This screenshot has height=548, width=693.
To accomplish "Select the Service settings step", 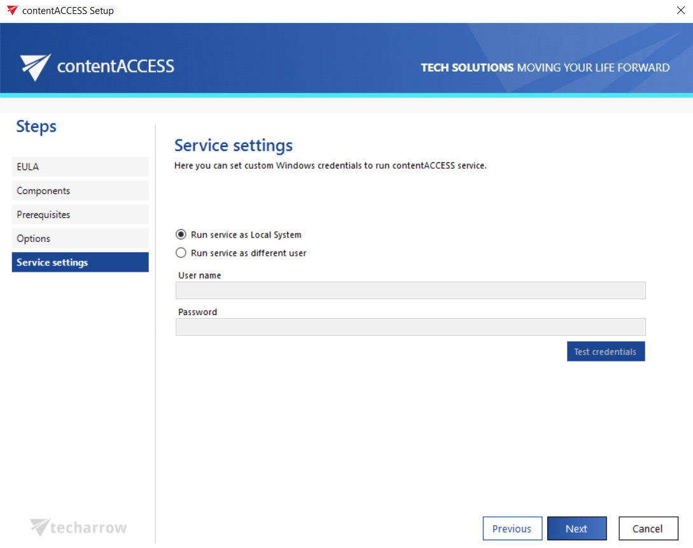I will [80, 262].
